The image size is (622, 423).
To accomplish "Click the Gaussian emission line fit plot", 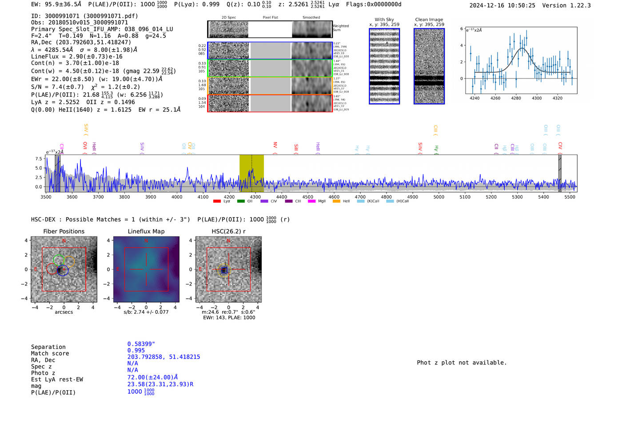I will click(521, 60).
